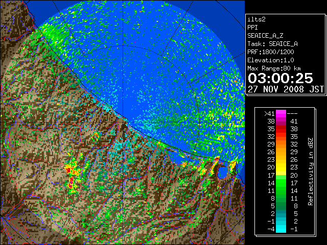Click the '>41' legend label
The image size is (327, 245).
pos(269,113)
